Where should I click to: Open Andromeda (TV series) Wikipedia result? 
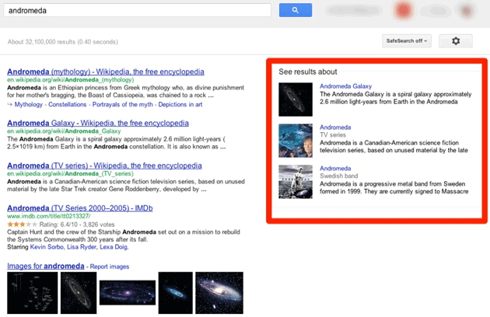pos(104,165)
